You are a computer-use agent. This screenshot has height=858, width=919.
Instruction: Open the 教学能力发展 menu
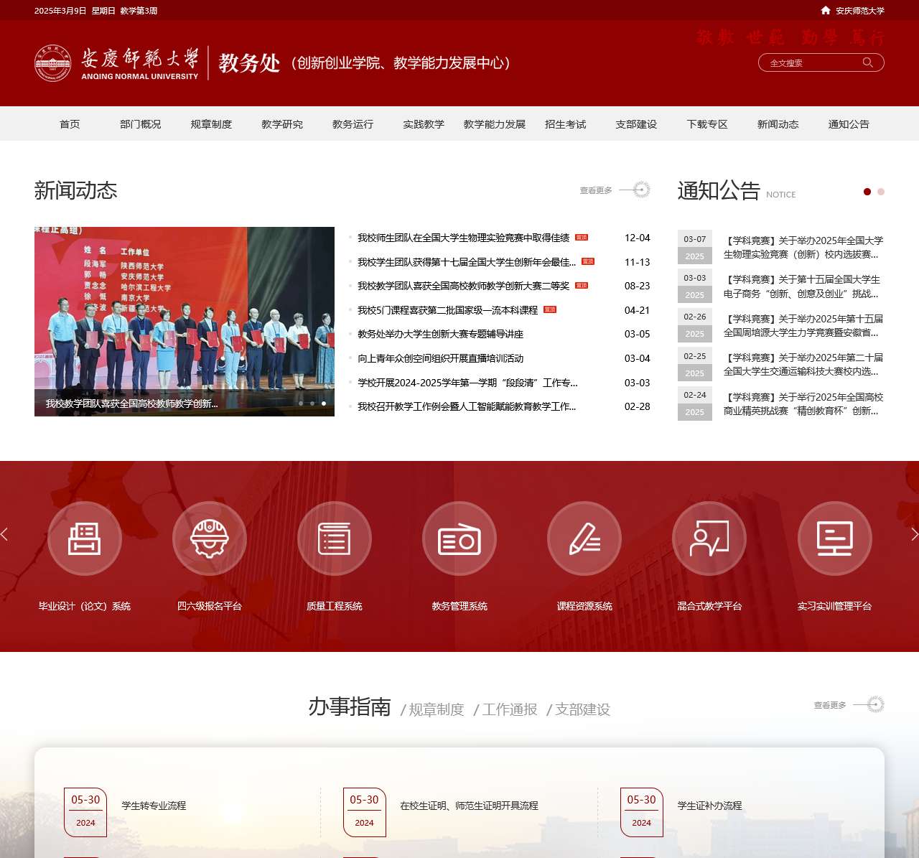[495, 124]
